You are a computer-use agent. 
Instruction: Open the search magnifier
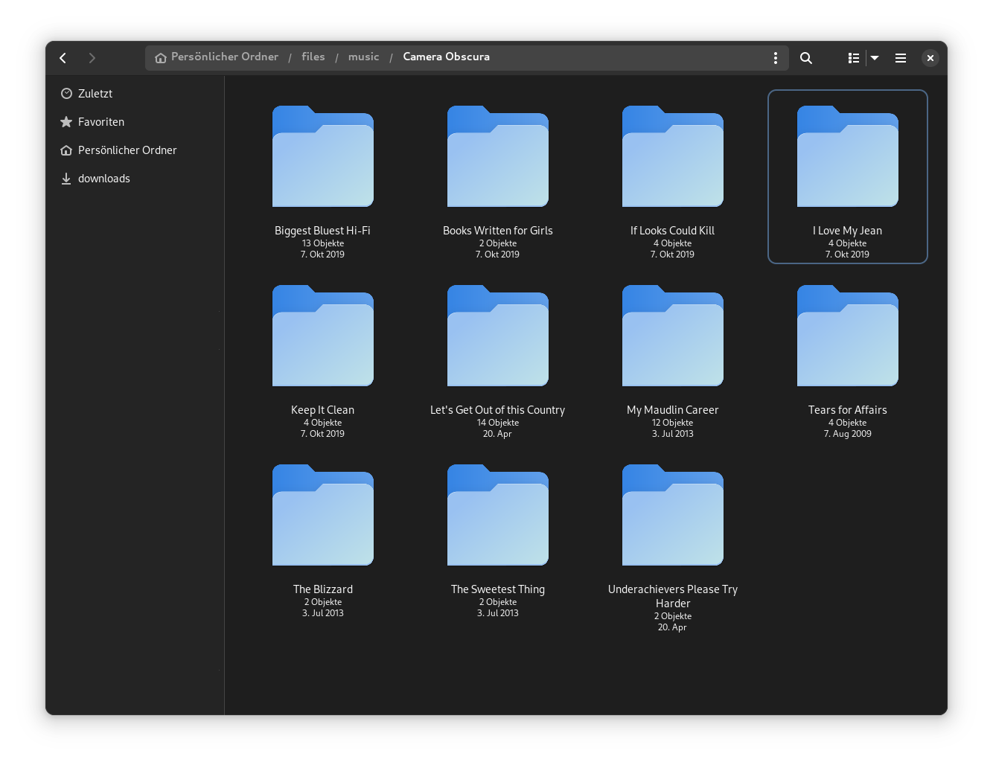(806, 58)
